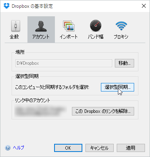Image resolution: width=150 pixels, height=157 pixels.
Task: Confirm settings with OK button
Action: (68, 148)
